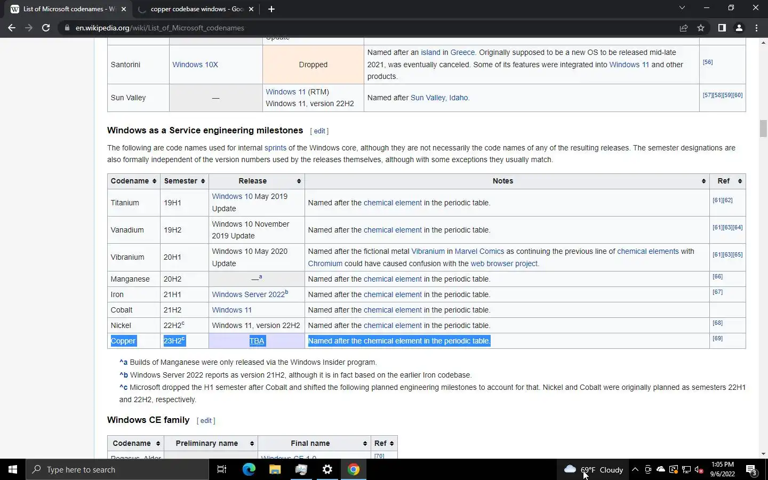This screenshot has width=768, height=480.
Task: Open File Explorer from taskbar
Action: (x=275, y=469)
